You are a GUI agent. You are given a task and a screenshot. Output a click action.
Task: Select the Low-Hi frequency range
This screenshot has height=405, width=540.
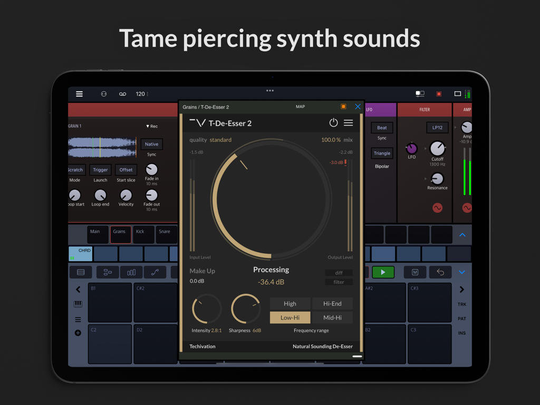[x=290, y=317]
